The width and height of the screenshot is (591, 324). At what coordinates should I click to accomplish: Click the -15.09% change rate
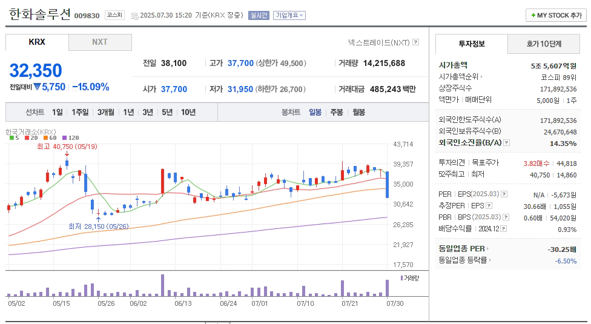point(90,87)
